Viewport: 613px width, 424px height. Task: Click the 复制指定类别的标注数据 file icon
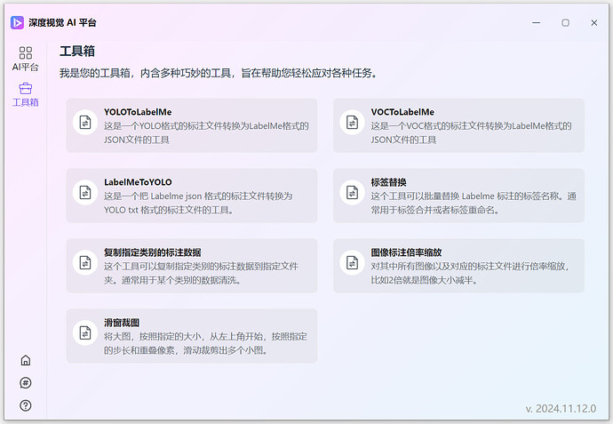[85, 262]
